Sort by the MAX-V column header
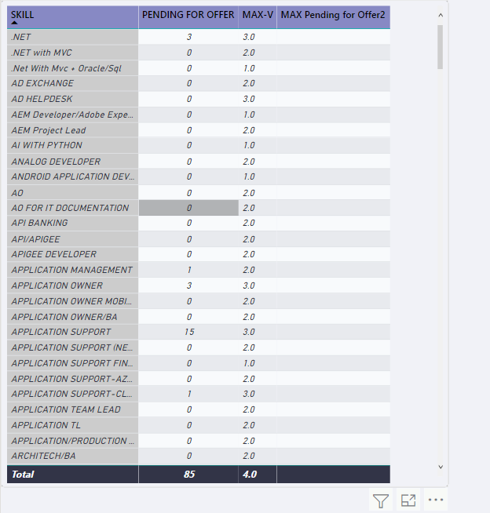This screenshot has width=490, height=513. (x=258, y=17)
